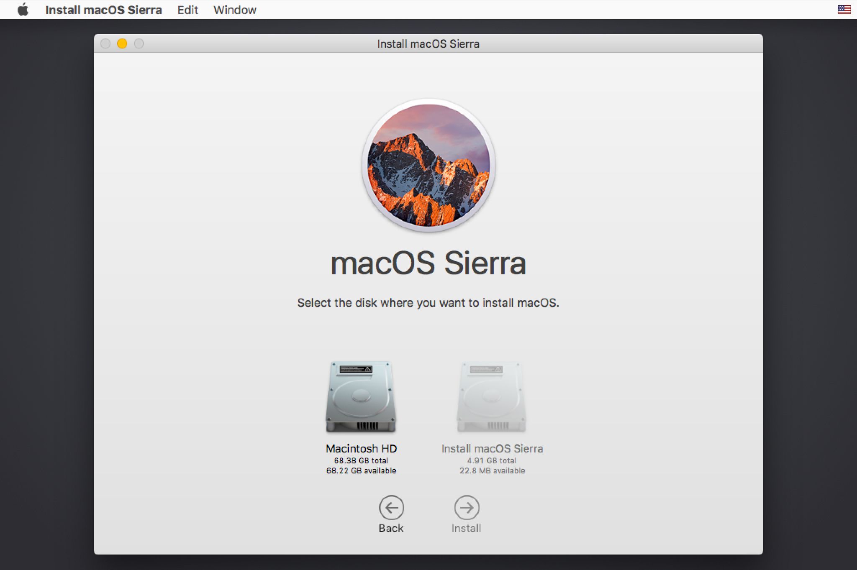Open the Window menu

(x=235, y=10)
